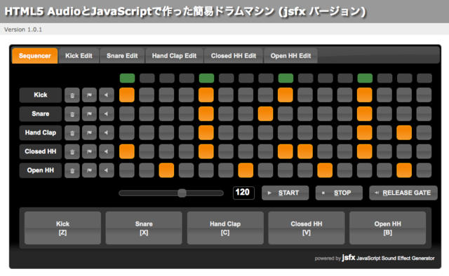Viewport: 449px width, 276px height.
Task: Clear the Closed HH track with its trash icon
Action: pyautogui.click(x=72, y=151)
